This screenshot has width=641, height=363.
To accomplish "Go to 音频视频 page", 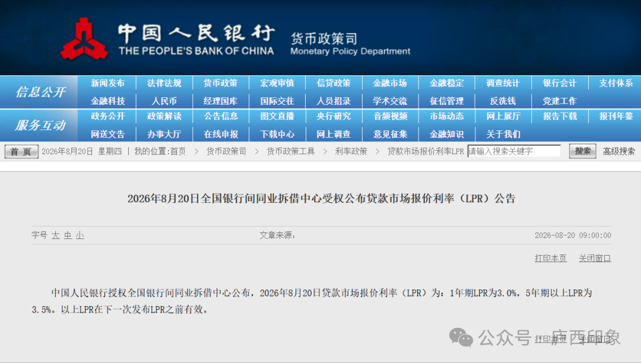I will [390, 116].
